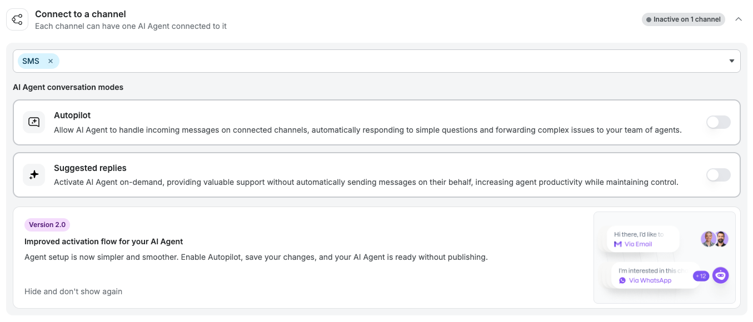The width and height of the screenshot is (753, 322).
Task: Click the Inactive on 1 channel badge
Action: point(683,19)
